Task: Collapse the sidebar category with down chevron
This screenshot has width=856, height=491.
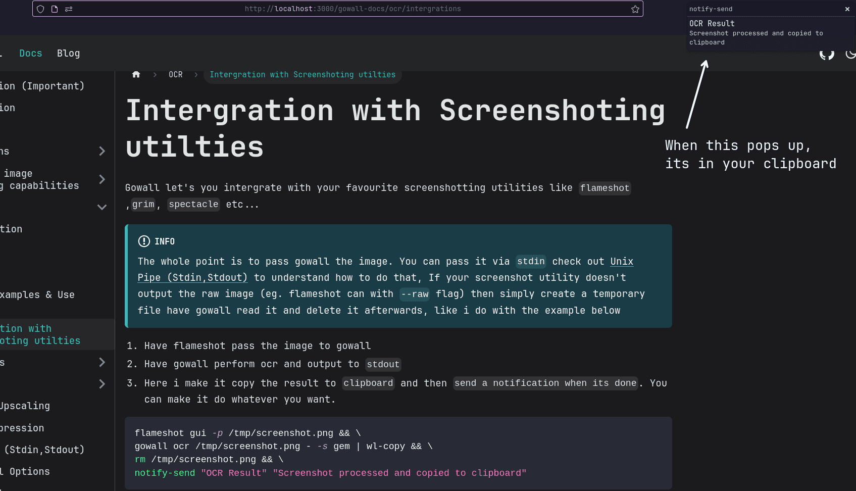Action: pyautogui.click(x=102, y=207)
